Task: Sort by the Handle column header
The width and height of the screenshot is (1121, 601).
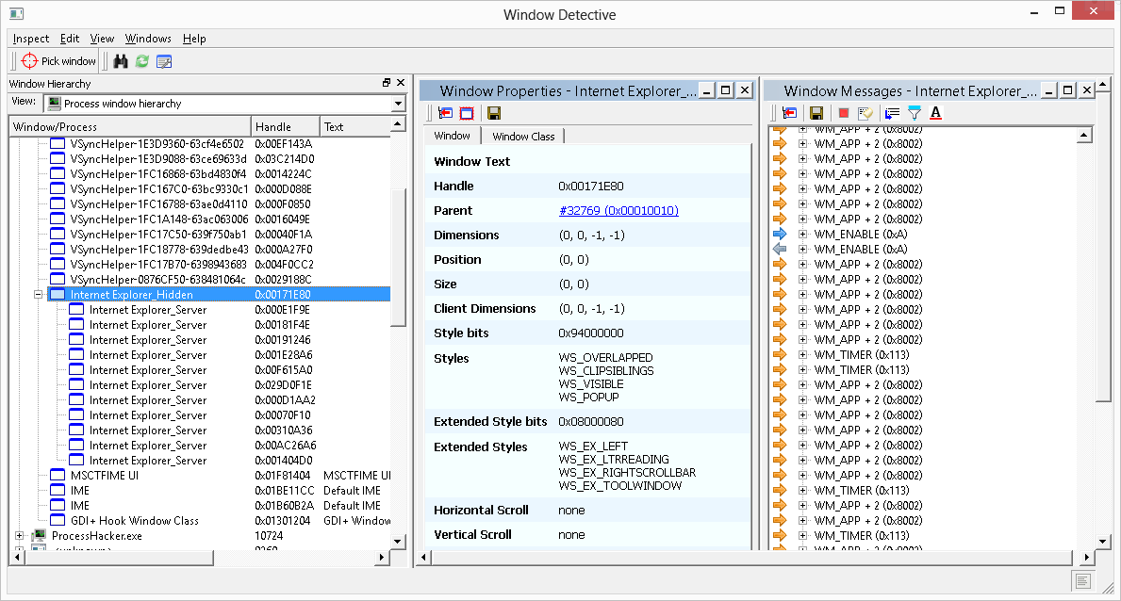Action: tap(286, 126)
